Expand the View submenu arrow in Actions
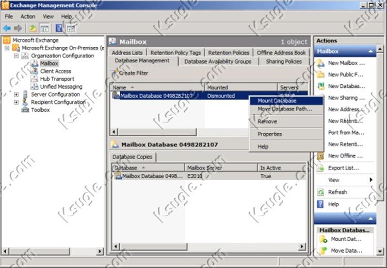The height and width of the screenshot is (268, 387). pyautogui.click(x=370, y=180)
